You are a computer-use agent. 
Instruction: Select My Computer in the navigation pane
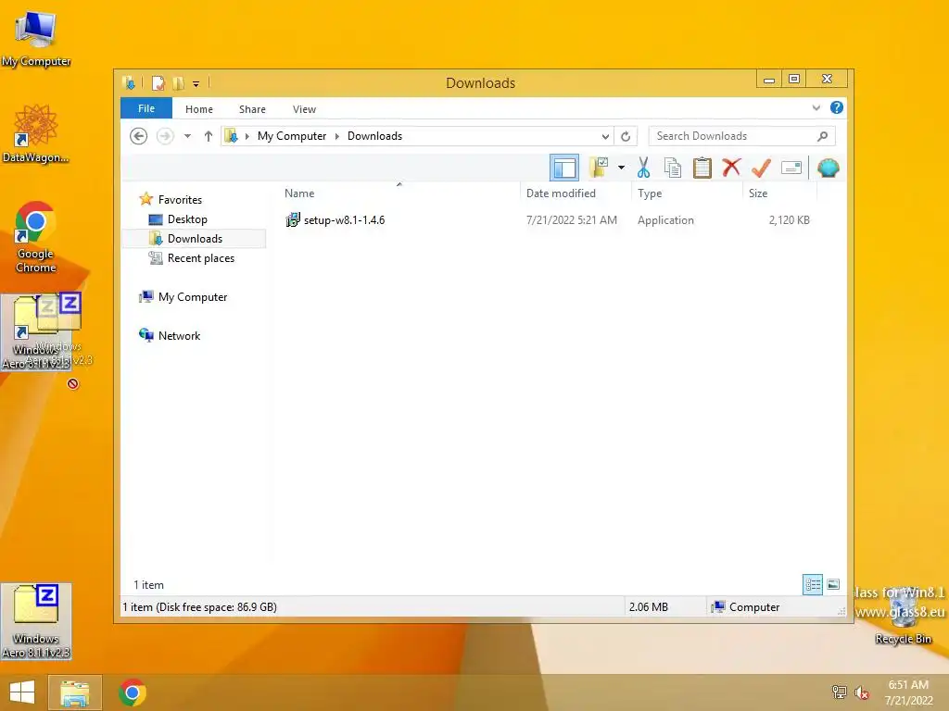(x=193, y=297)
